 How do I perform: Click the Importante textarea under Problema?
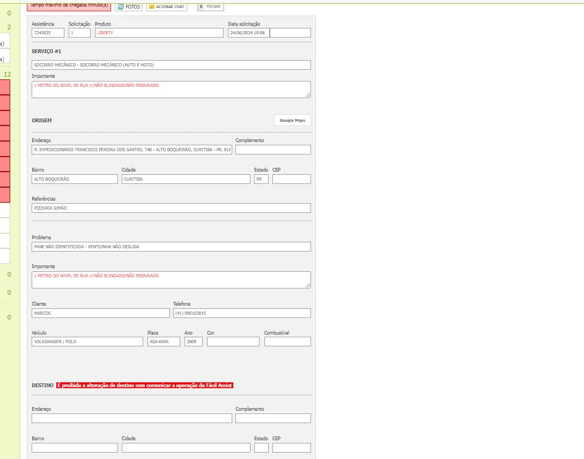coord(171,280)
